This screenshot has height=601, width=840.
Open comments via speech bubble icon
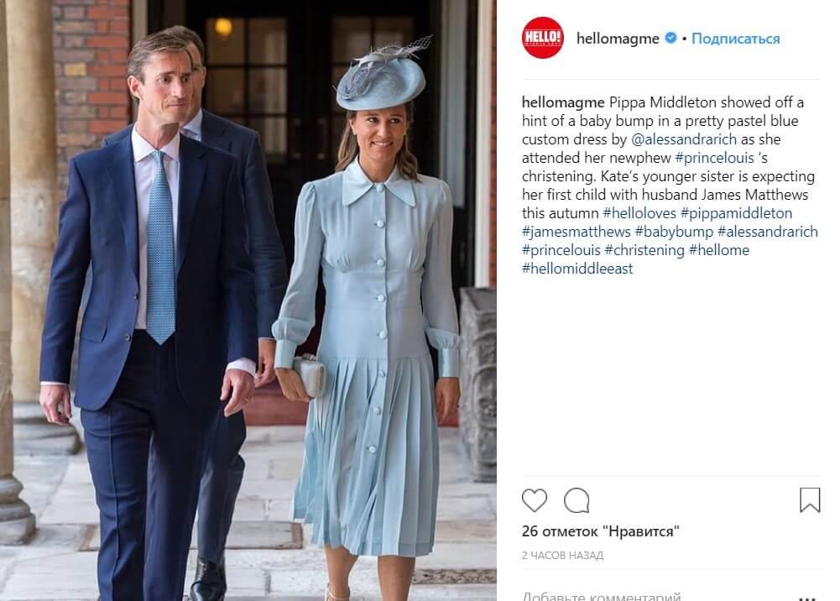[x=577, y=501]
